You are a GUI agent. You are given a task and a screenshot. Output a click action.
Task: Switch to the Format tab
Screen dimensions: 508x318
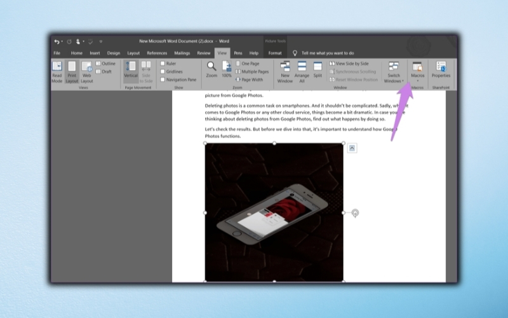pyautogui.click(x=275, y=53)
